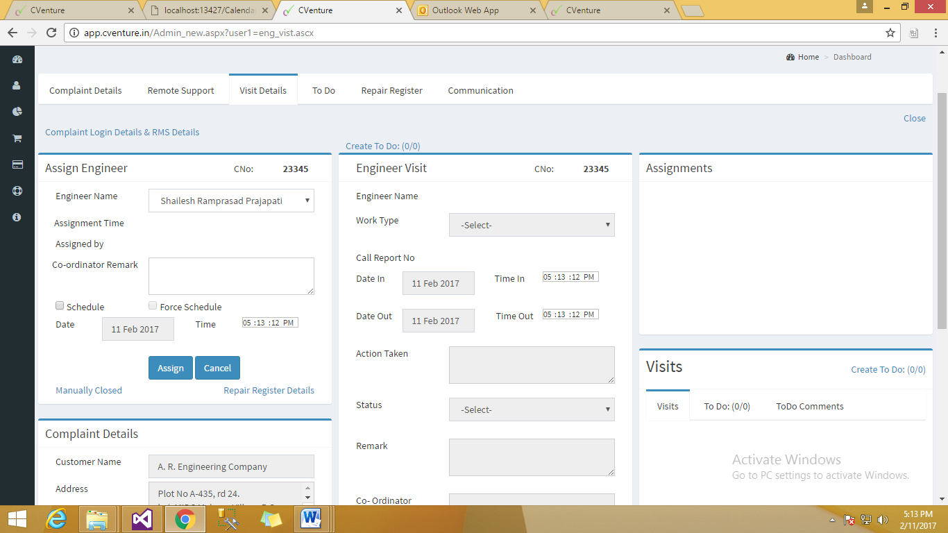Open the credit card sidebar icon
This screenshot has height=533, width=948.
(17, 164)
